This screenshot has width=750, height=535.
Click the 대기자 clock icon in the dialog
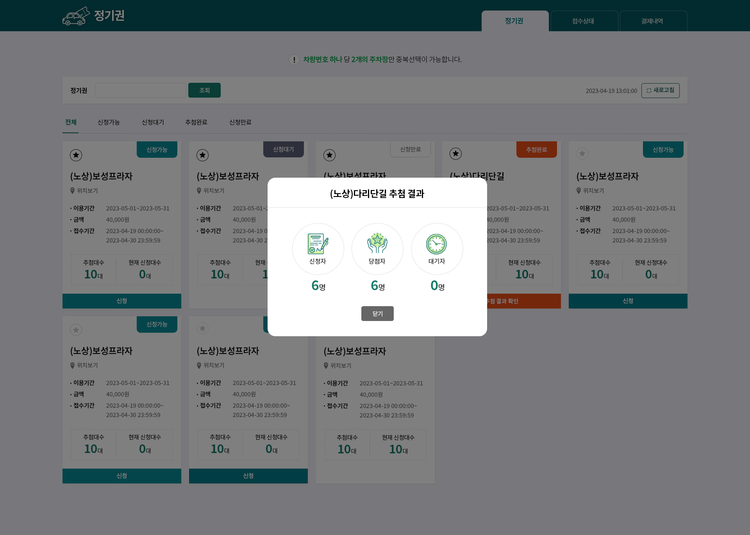(437, 244)
